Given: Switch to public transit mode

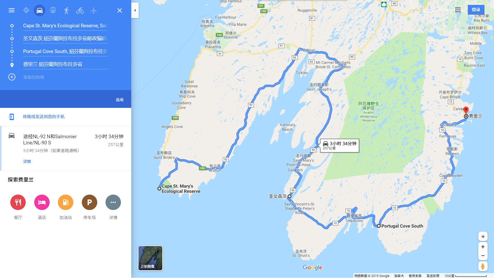Looking at the screenshot, I should click(x=53, y=10).
